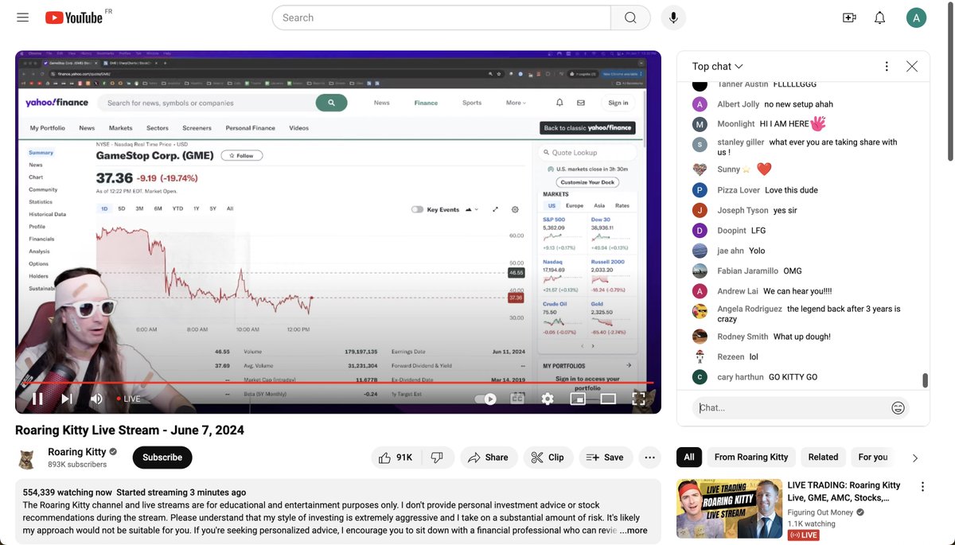Expand description with ...more
Image resolution: width=955 pixels, height=545 pixels.
click(x=633, y=531)
